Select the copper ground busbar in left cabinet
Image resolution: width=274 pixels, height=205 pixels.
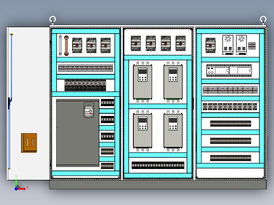(66, 46)
